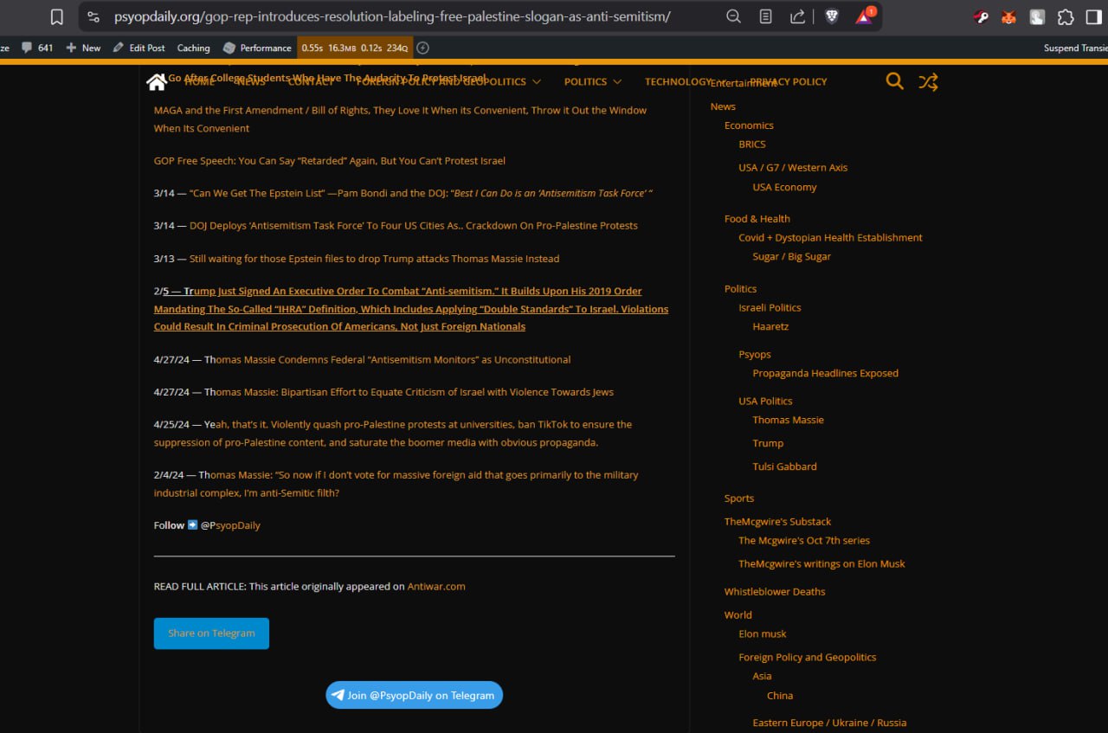This screenshot has width=1108, height=733.
Task: Click the circular plus icon in admin bar
Action: 423,48
